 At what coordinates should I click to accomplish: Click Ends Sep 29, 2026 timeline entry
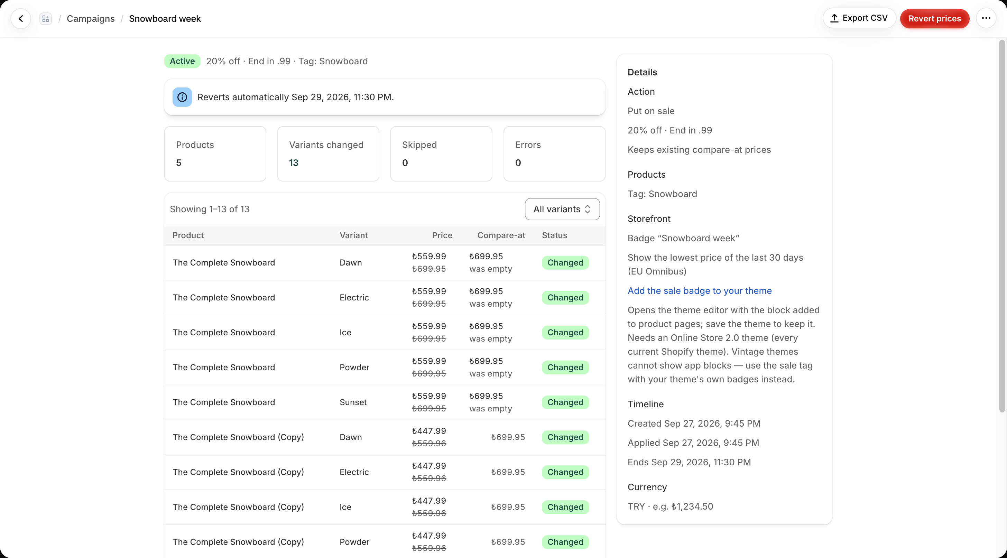[x=689, y=462]
